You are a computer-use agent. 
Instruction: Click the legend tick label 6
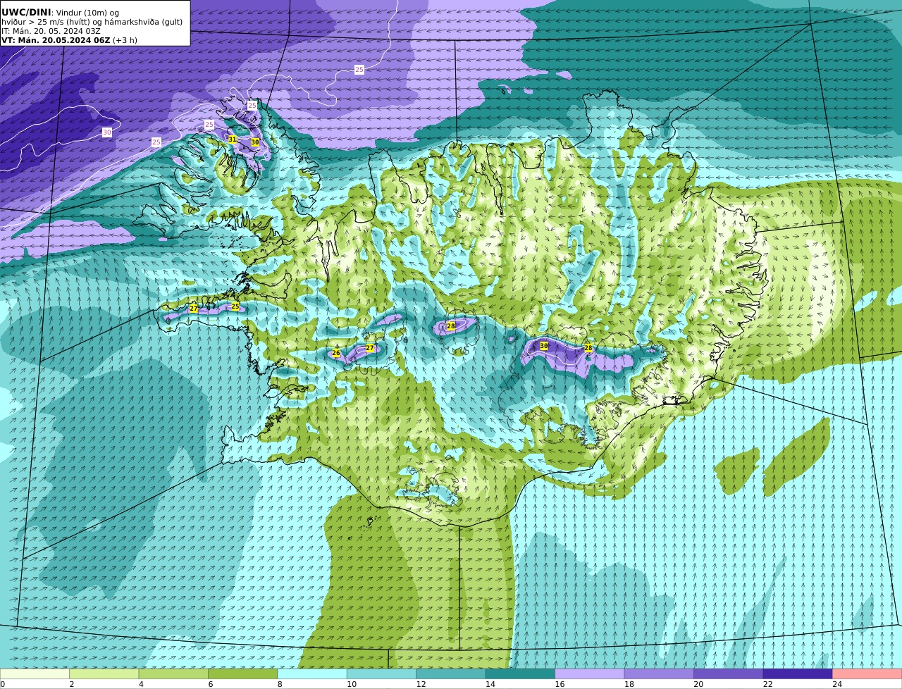[x=210, y=684]
